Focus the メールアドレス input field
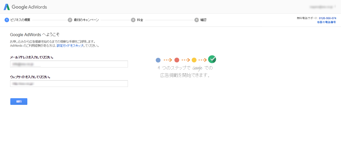The width and height of the screenshot is (341, 147). [69, 64]
